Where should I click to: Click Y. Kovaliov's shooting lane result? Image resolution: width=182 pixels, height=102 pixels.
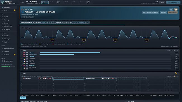[37, 78]
